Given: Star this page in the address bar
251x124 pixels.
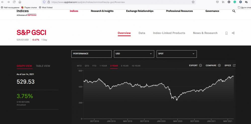Looking at the screenshot, I should click(193, 2).
